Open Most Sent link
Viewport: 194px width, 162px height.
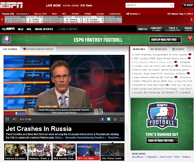166,157
